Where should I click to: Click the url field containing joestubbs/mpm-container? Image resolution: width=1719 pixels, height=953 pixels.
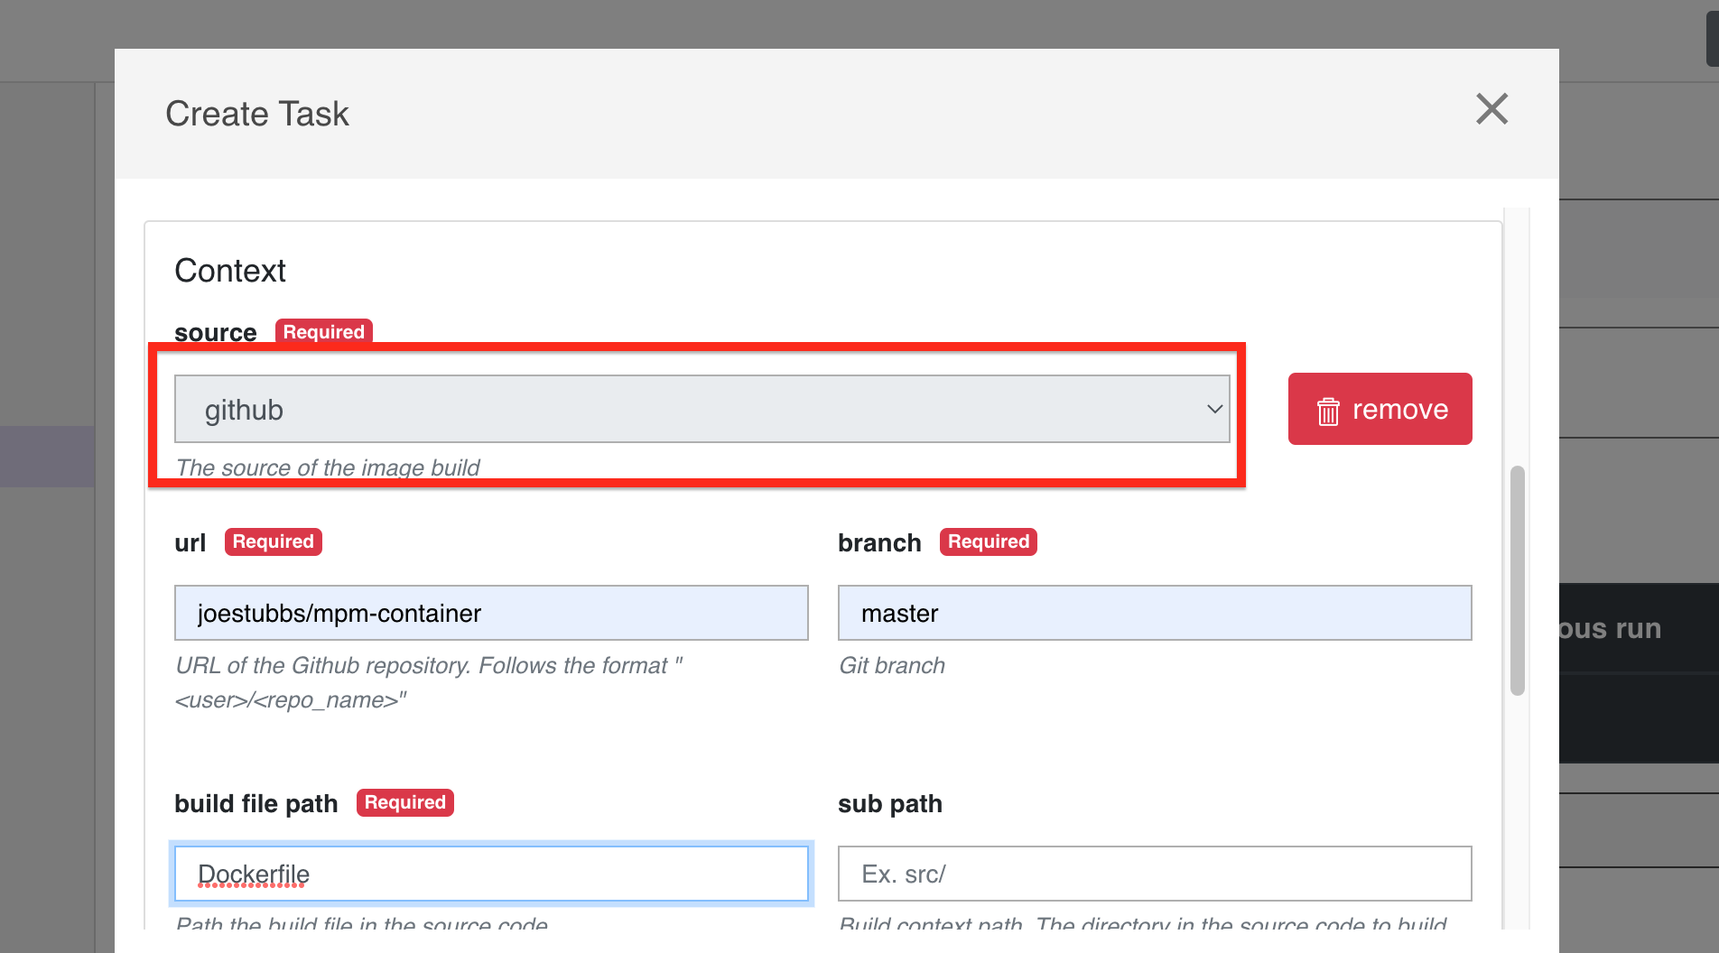[491, 613]
